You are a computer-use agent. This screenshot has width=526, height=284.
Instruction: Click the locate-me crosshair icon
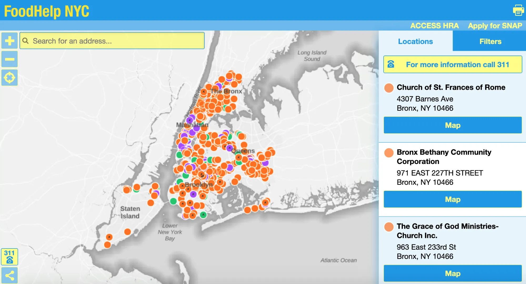pyautogui.click(x=9, y=78)
